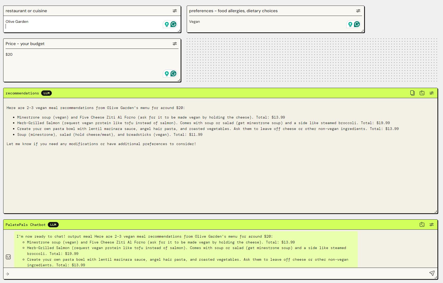
Task: Click the 'restaurant or cuisine' block title
Action: pos(26,11)
